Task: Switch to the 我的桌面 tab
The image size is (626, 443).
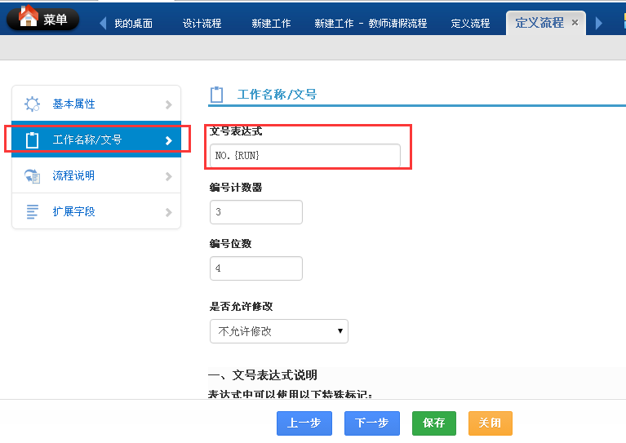Action: point(133,23)
